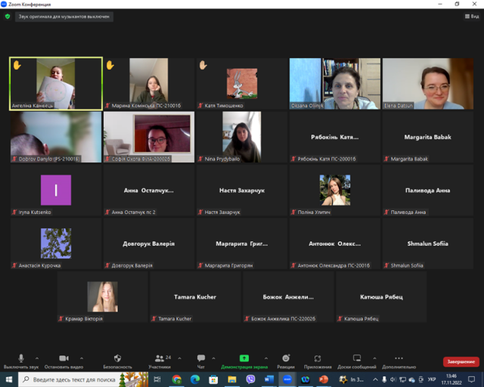Viewport: 484px width, 387px height.
Task: Click the Tamara Kucher name tile
Action: click(x=195, y=296)
